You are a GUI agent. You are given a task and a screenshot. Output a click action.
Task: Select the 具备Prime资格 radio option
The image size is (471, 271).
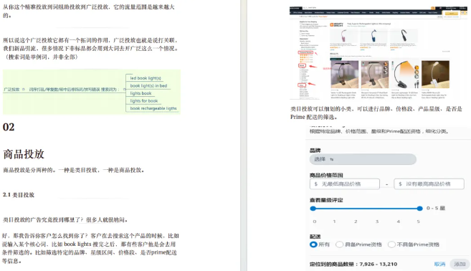[x=339, y=244]
